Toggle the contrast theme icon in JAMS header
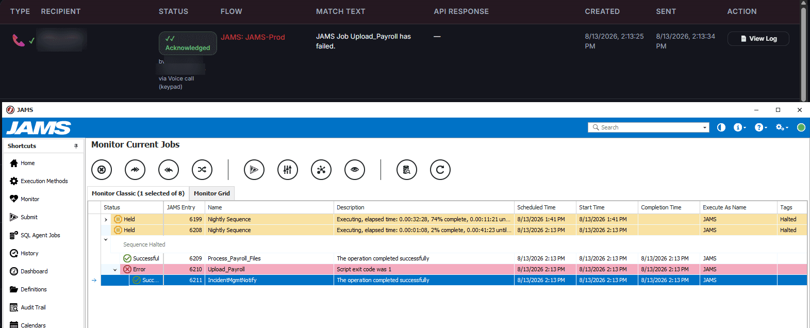This screenshot has width=810, height=328. (x=721, y=127)
